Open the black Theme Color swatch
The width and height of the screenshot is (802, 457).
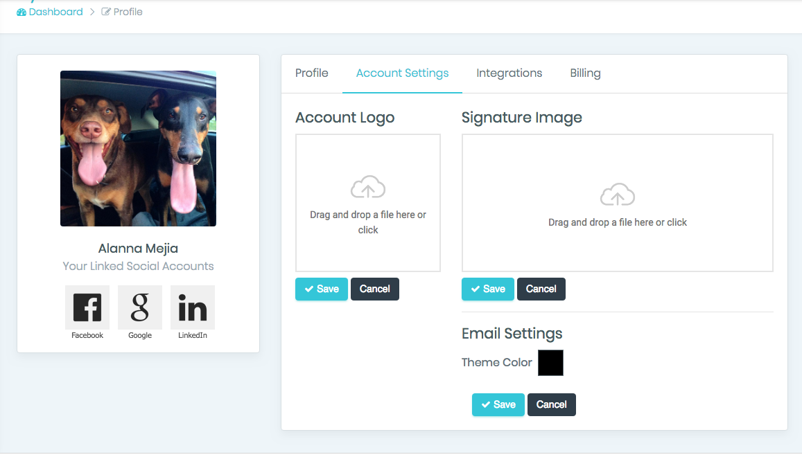click(x=550, y=363)
